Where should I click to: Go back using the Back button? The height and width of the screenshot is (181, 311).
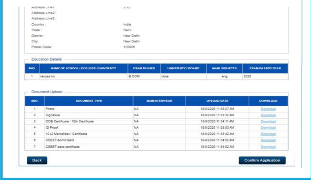(x=37, y=160)
